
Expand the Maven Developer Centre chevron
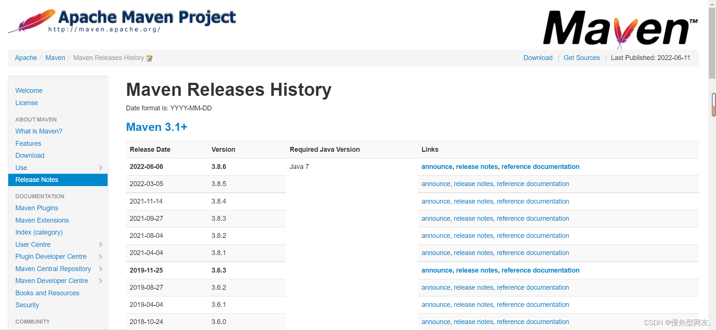[101, 281]
